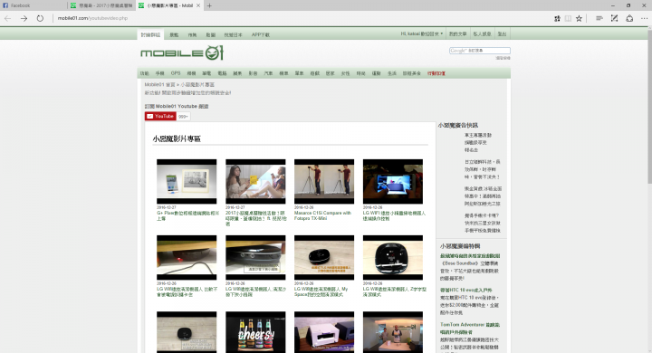Open LG WiFi My Space title link
This screenshot has height=353, width=652.
pos(321,291)
